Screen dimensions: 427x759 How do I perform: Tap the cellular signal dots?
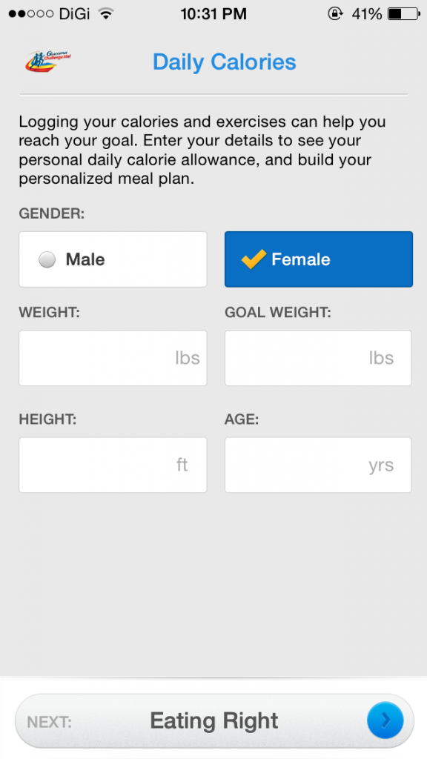pos(30,14)
